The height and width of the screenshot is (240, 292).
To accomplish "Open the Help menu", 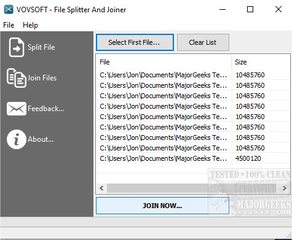I will [30, 25].
